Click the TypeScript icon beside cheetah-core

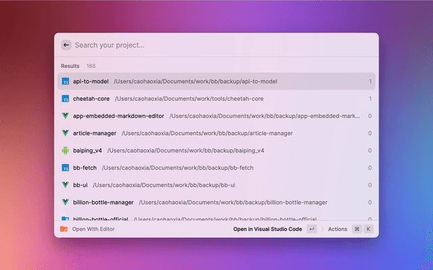pos(66,99)
